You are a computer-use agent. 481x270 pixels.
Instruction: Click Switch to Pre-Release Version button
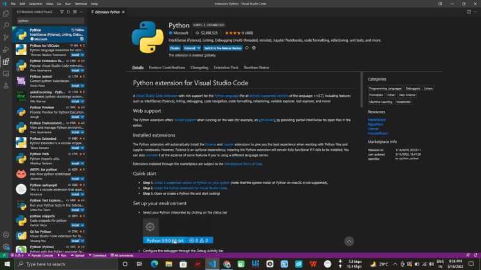(222, 48)
